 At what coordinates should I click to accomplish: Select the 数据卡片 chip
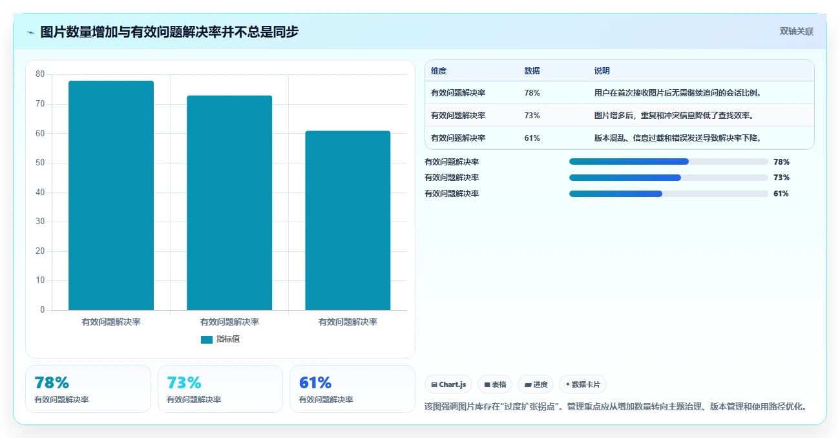(x=583, y=384)
